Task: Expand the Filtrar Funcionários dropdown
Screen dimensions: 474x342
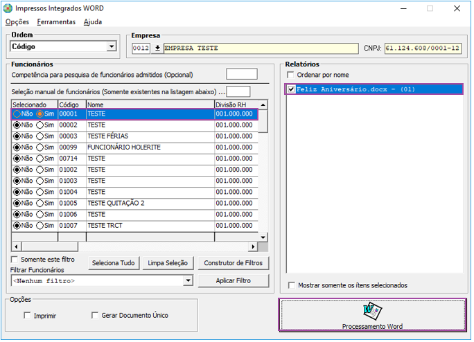Action: (188, 281)
